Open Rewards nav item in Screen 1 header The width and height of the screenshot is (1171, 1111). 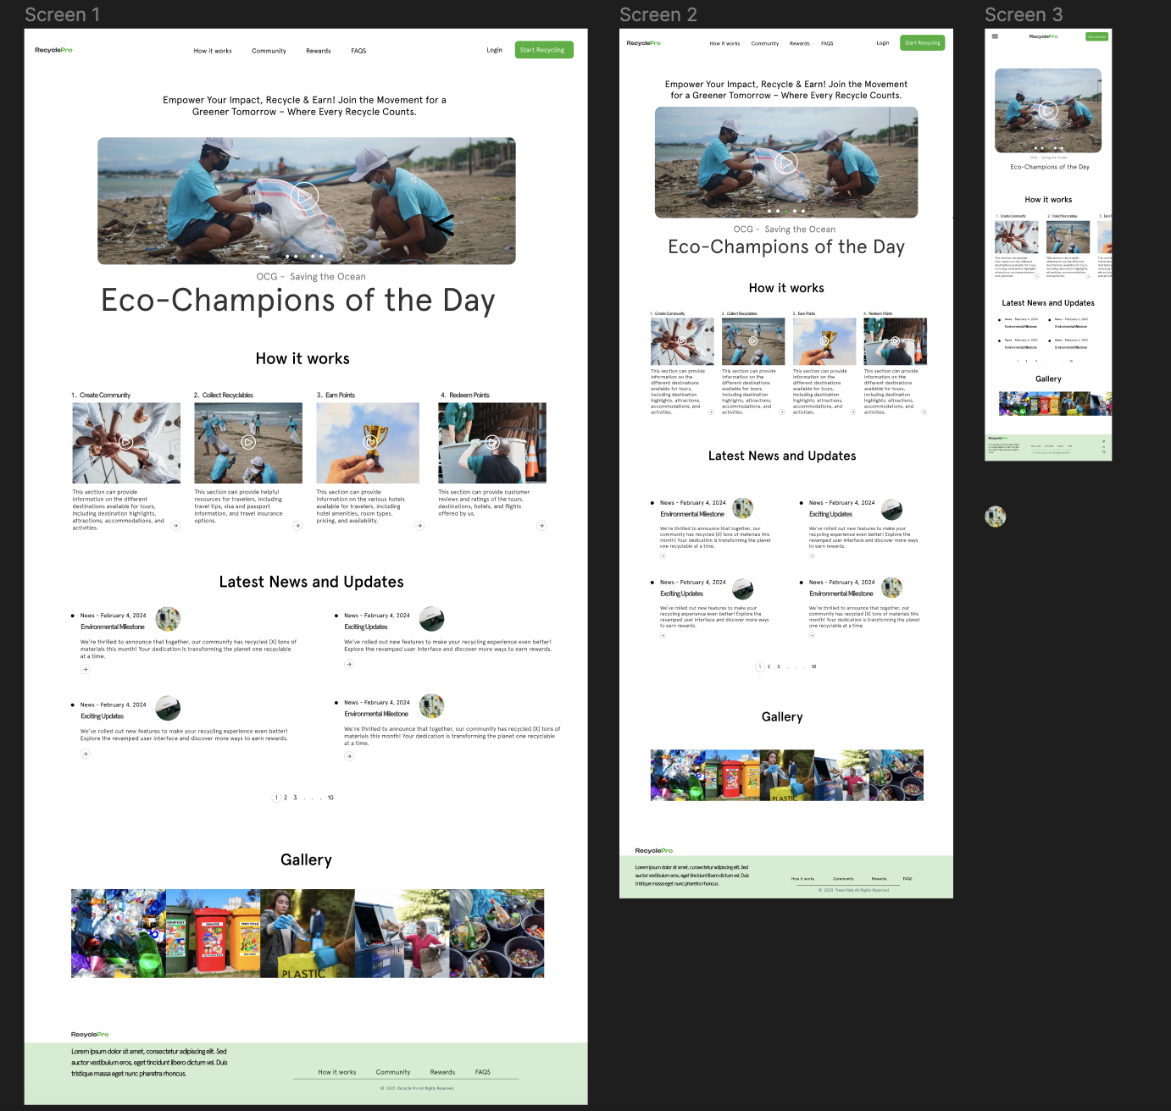tap(319, 51)
